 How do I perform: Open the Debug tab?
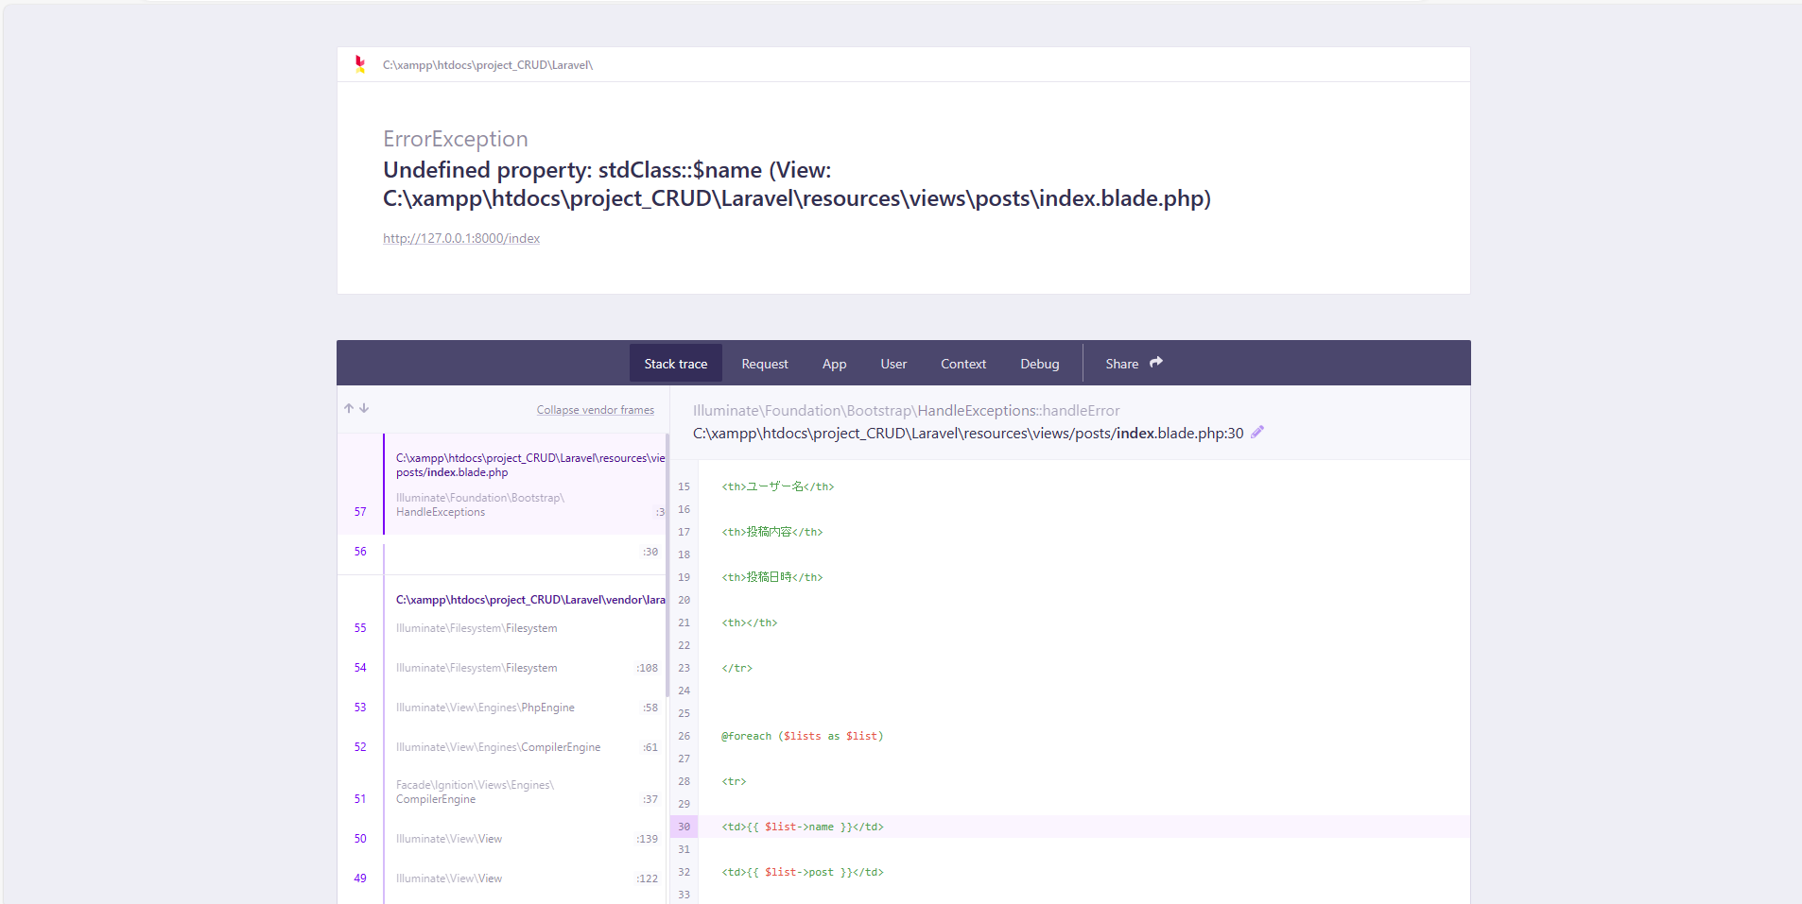[1040, 363]
